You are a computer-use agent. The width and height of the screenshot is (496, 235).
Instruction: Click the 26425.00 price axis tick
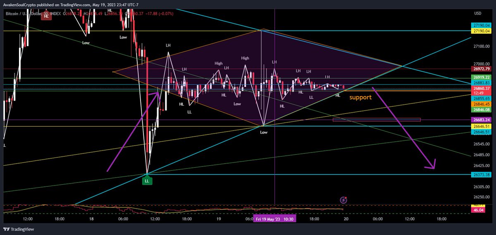pos(481,166)
